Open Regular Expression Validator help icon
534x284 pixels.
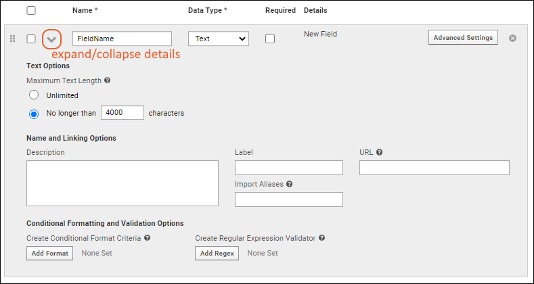(322, 238)
